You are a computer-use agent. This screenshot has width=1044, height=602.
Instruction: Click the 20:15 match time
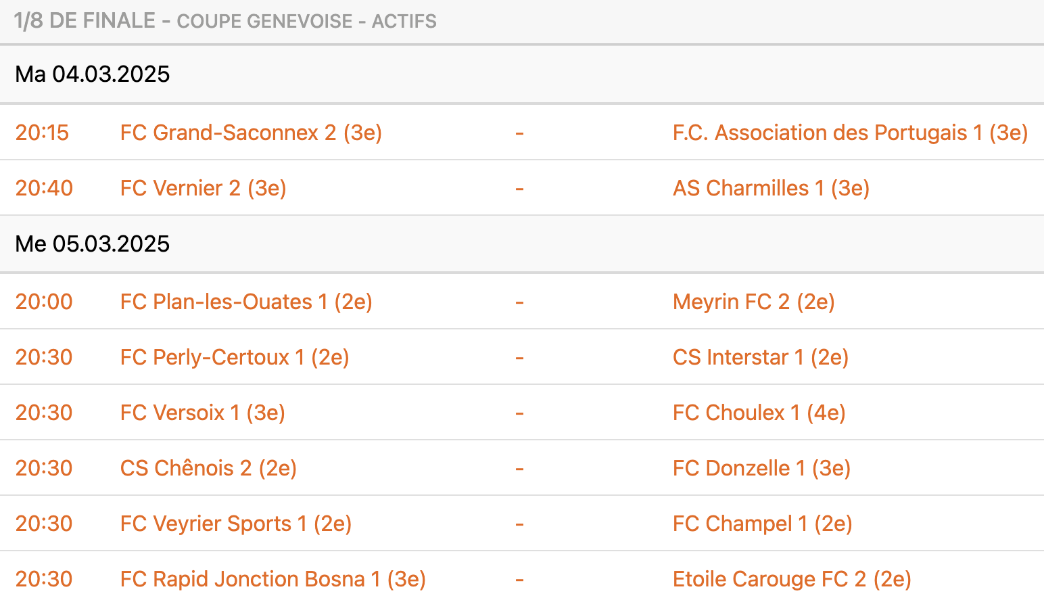pos(42,133)
